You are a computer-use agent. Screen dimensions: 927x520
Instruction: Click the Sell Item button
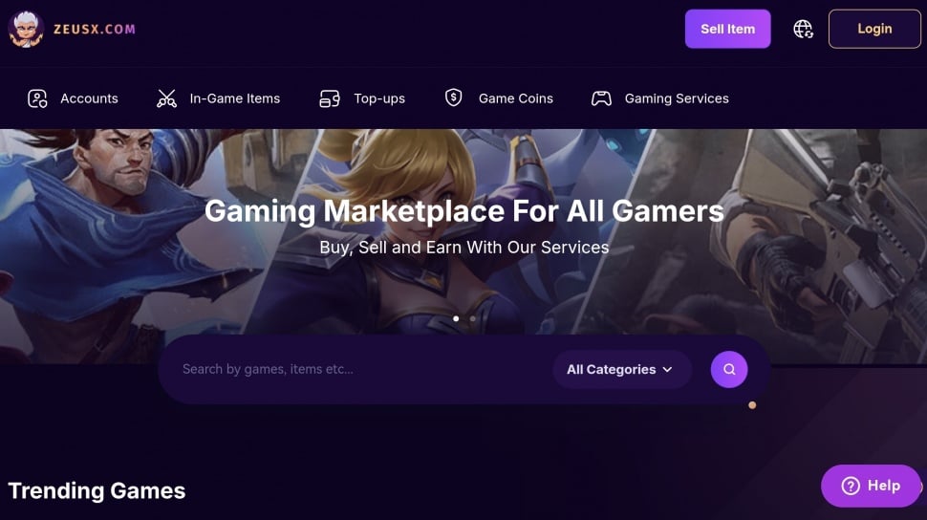tap(728, 29)
